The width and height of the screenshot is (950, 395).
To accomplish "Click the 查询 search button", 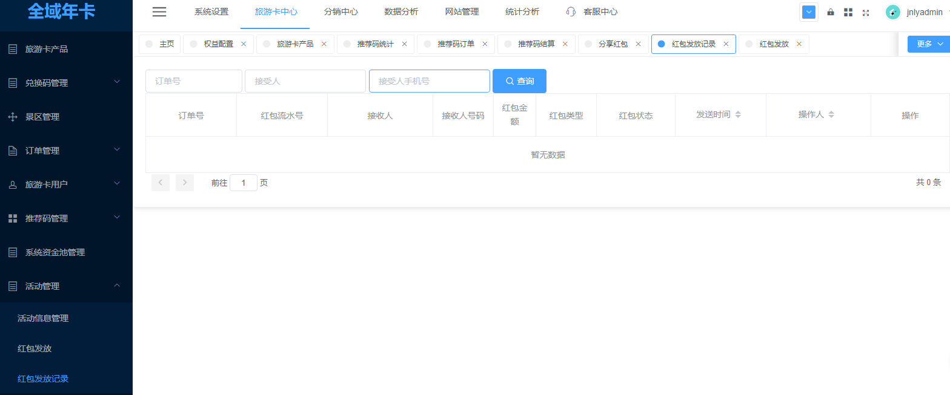I will (519, 81).
